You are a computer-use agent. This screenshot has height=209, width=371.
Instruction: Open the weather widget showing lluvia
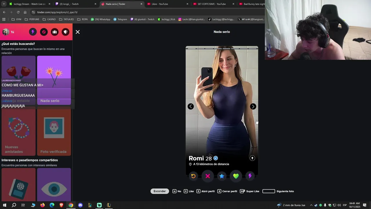291,205
